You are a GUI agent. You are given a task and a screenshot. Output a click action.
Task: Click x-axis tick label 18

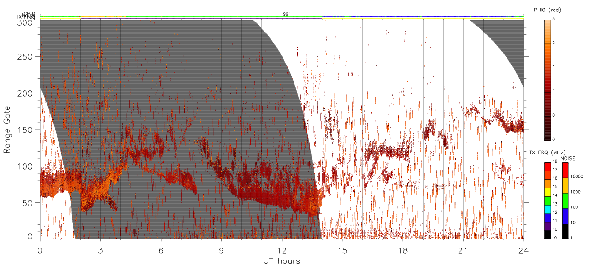click(403, 250)
